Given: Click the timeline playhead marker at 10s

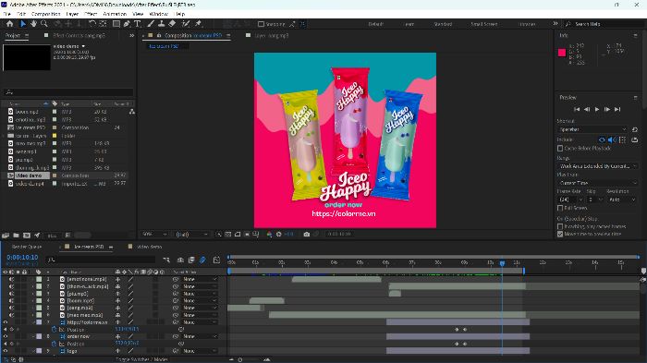Looking at the screenshot, I should tap(502, 262).
